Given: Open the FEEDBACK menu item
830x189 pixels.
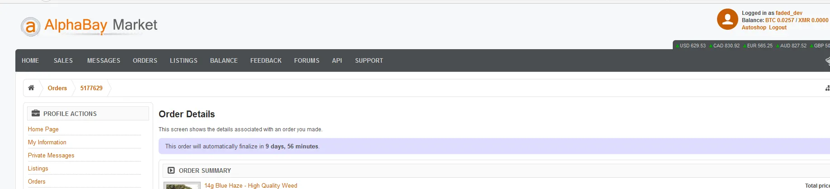Looking at the screenshot, I should [x=266, y=60].
